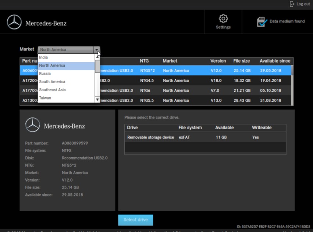
Task: Sort by the NTG column header
Action: coord(144,61)
